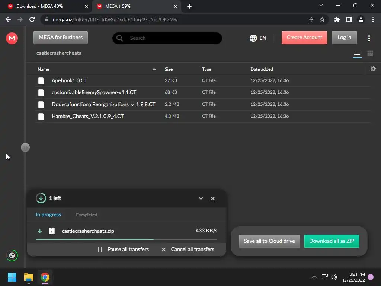Screen dimensions: 381x286
Task: Click the castlecrashercheats folder breadcrumb
Action: coord(58,53)
